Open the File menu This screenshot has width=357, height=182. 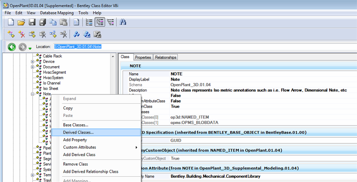click(8, 13)
